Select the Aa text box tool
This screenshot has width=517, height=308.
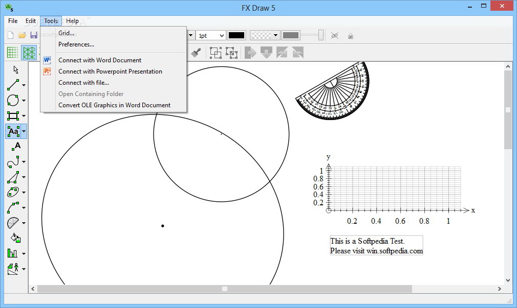coord(13,131)
